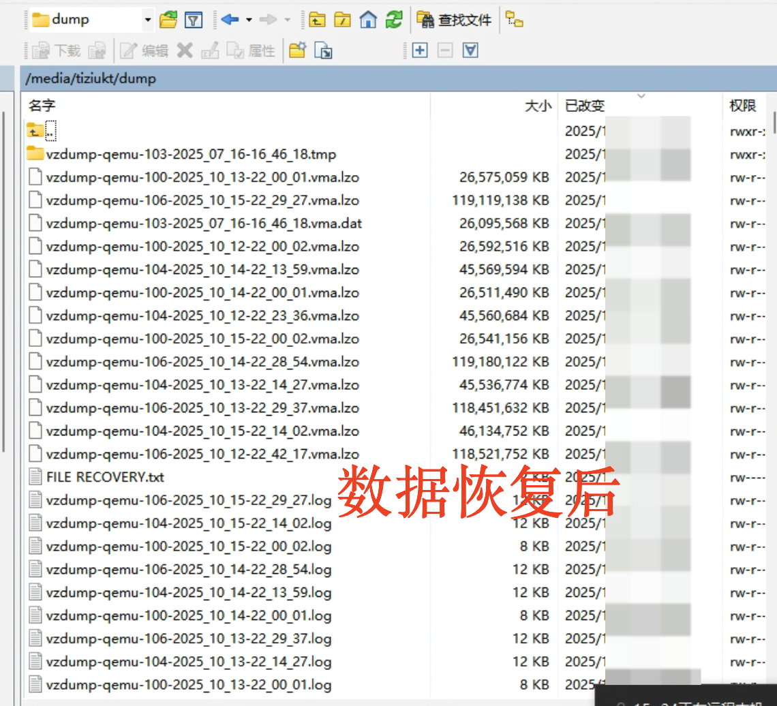Click the 查找文件 find files button

point(455,20)
